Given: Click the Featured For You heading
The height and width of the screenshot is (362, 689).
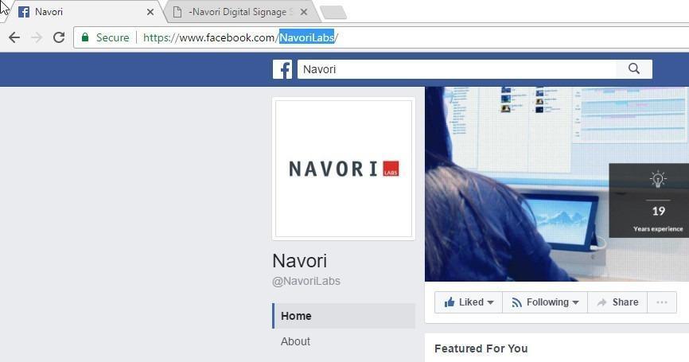Looking at the screenshot, I should pos(481,348).
